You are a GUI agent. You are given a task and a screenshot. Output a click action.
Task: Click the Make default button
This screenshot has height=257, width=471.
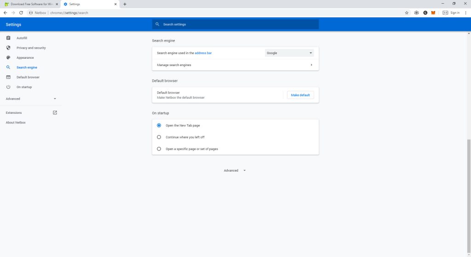(300, 95)
